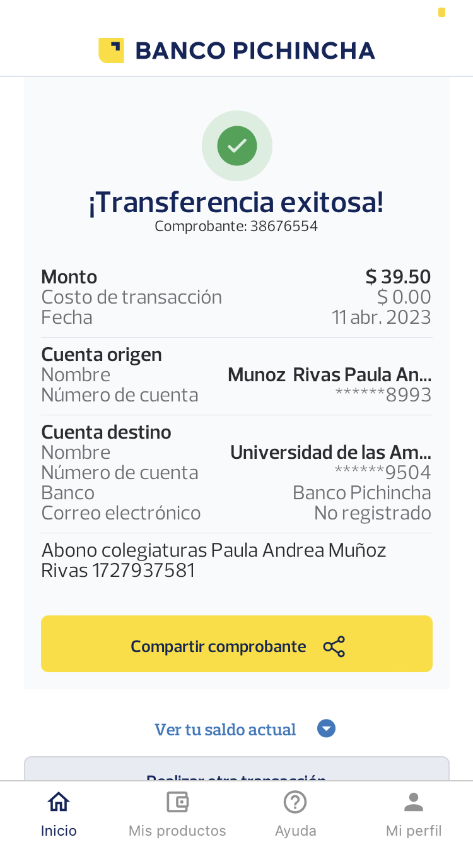Tap the share icon on the yellow button

334,647
